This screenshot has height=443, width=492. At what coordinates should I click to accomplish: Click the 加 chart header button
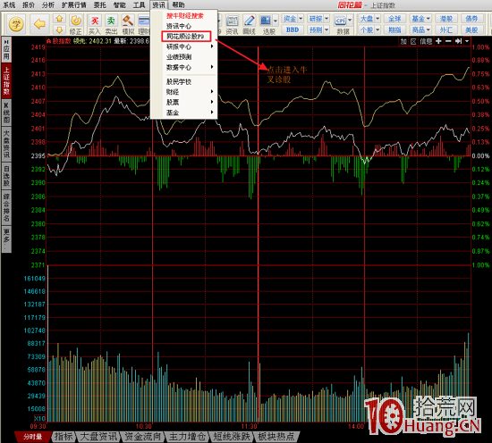[x=403, y=41]
